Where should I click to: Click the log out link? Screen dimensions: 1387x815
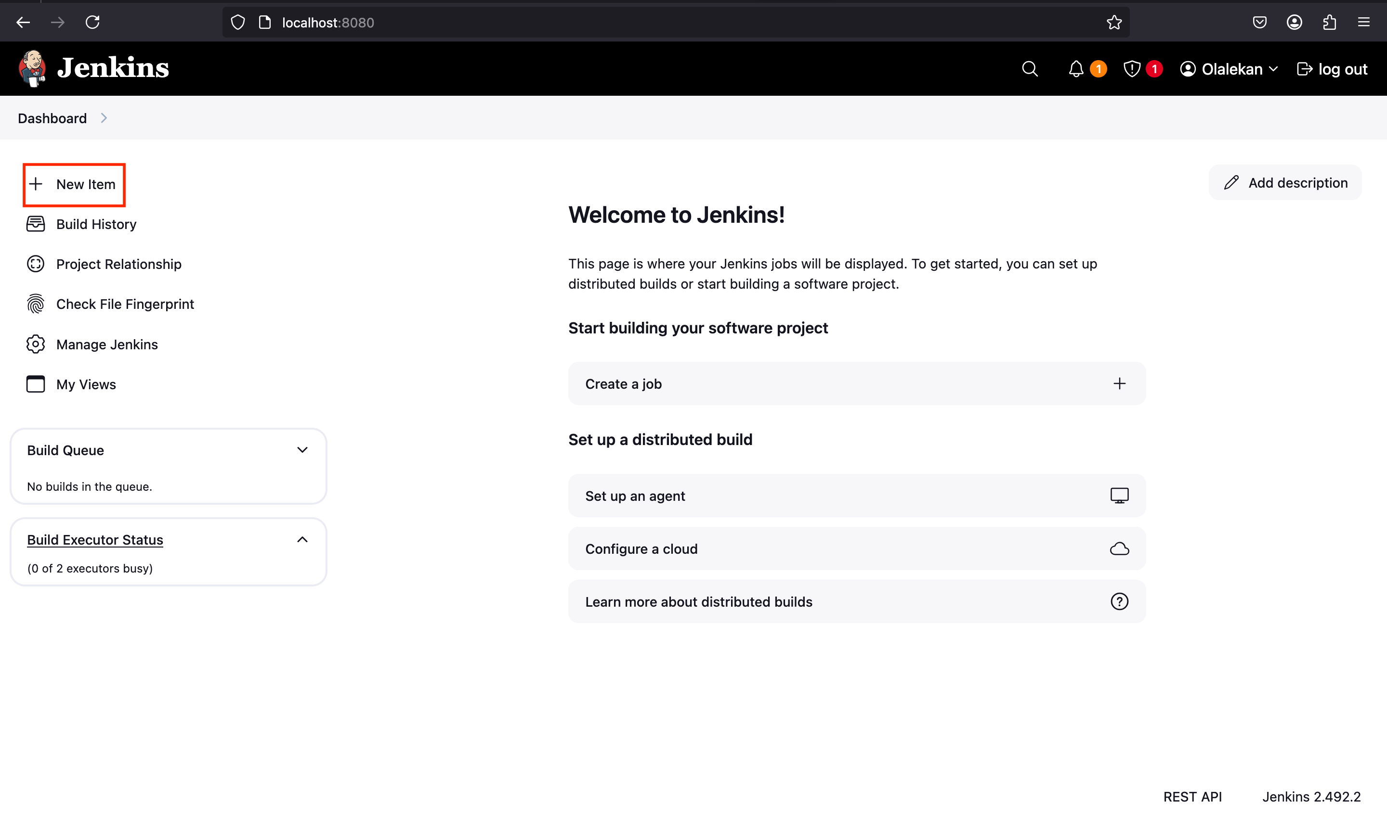[1332, 69]
